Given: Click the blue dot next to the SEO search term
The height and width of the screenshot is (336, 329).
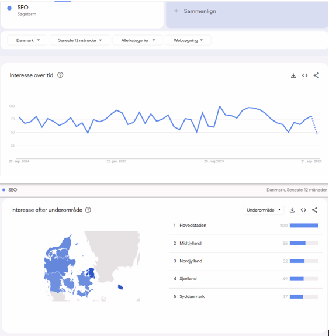Looking at the screenshot, I should 9,8.
